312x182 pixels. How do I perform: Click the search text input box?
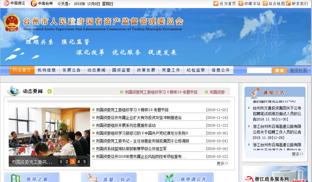coord(259,70)
